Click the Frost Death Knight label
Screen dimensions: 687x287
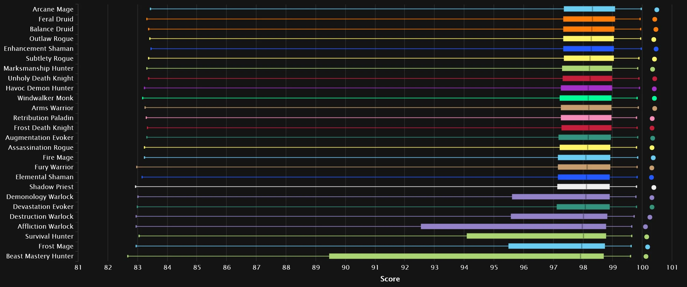[x=43, y=128]
